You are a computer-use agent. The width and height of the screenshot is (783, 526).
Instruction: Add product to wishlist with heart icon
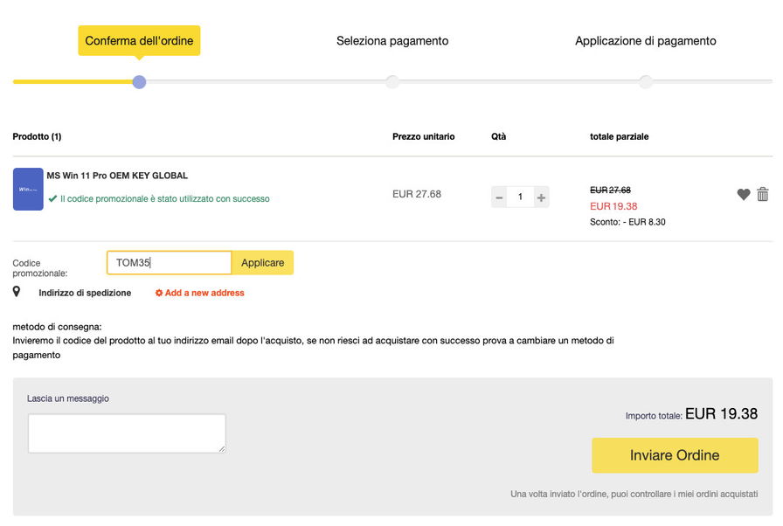tap(744, 195)
